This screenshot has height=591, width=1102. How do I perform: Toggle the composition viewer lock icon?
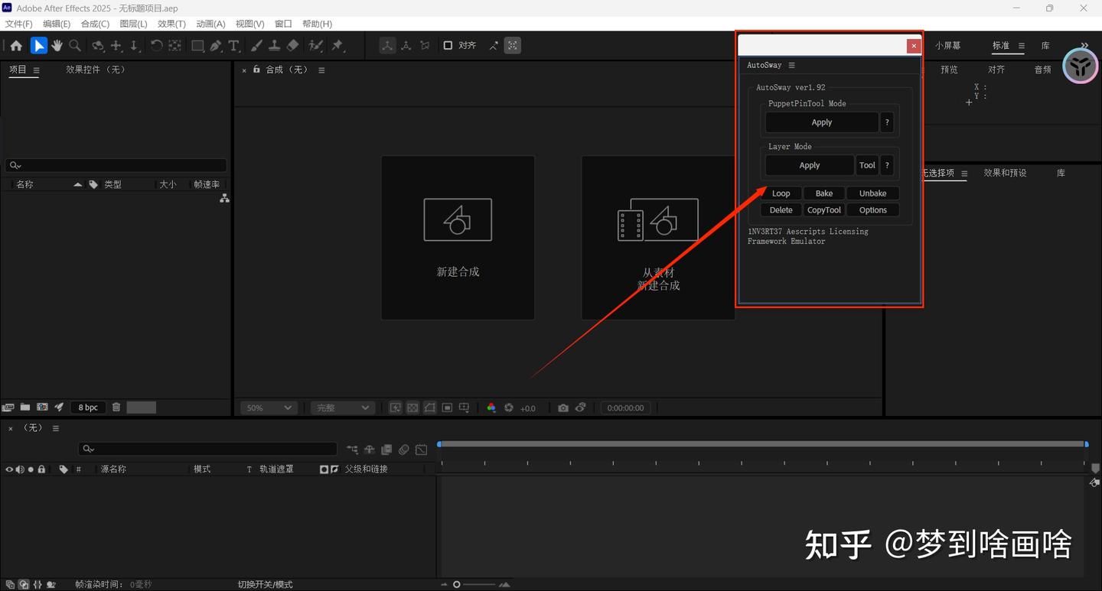click(x=256, y=70)
